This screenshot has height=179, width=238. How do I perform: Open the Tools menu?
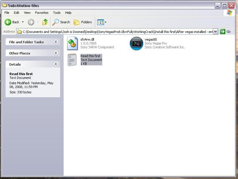pos(57,13)
